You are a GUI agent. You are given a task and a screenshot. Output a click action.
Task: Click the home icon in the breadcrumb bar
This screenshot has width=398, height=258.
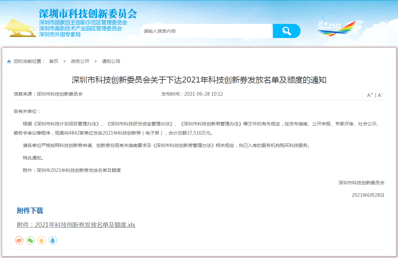[x=9, y=61]
